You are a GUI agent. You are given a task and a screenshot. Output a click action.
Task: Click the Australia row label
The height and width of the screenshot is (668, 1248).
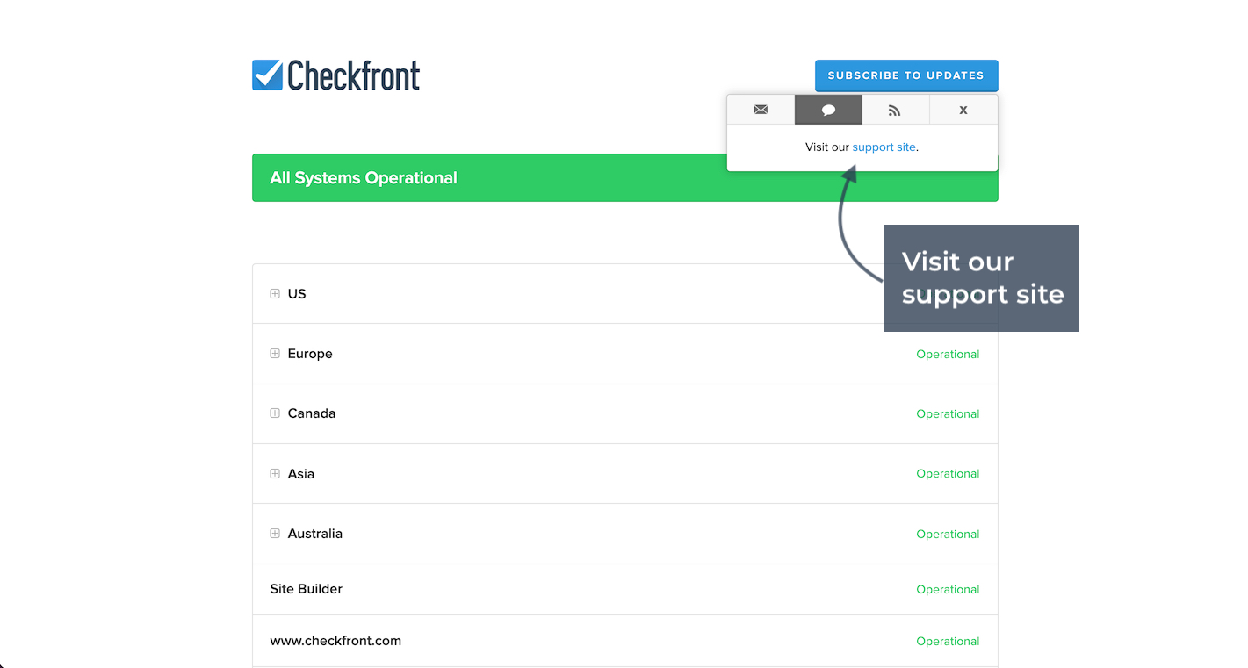coord(315,534)
